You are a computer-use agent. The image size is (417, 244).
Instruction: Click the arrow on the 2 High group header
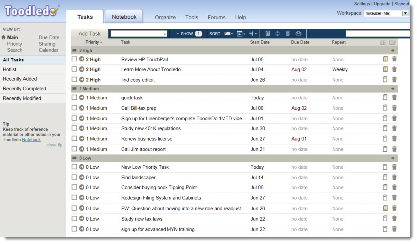tap(393, 51)
